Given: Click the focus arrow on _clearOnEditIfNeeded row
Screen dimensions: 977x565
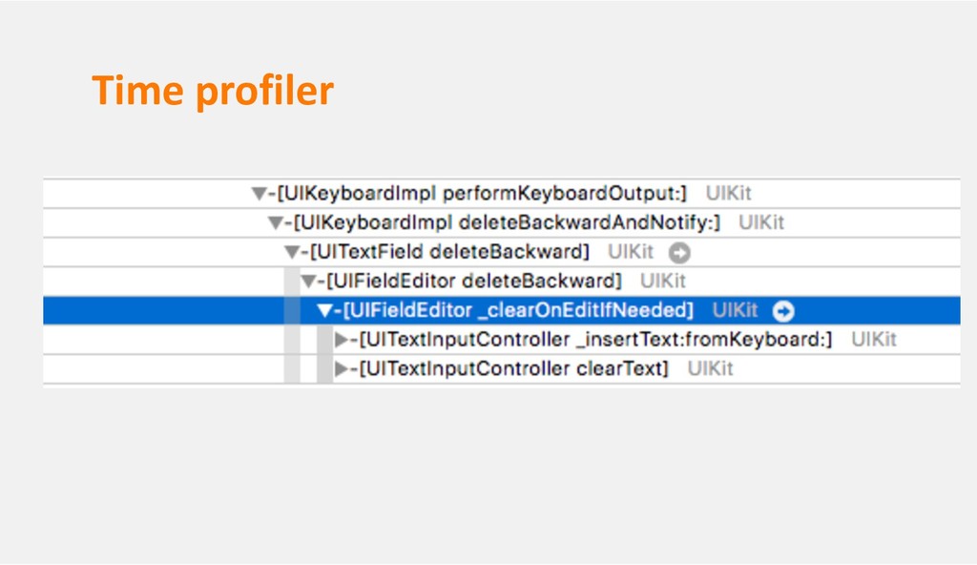Looking at the screenshot, I should 783,310.
